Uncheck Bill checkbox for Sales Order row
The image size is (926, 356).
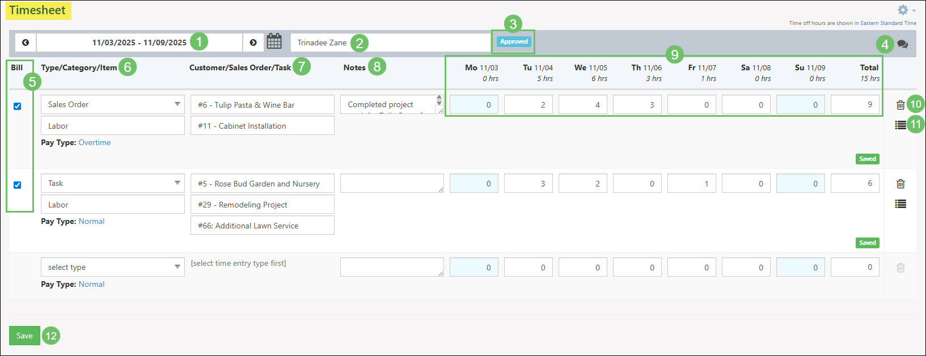coord(17,106)
